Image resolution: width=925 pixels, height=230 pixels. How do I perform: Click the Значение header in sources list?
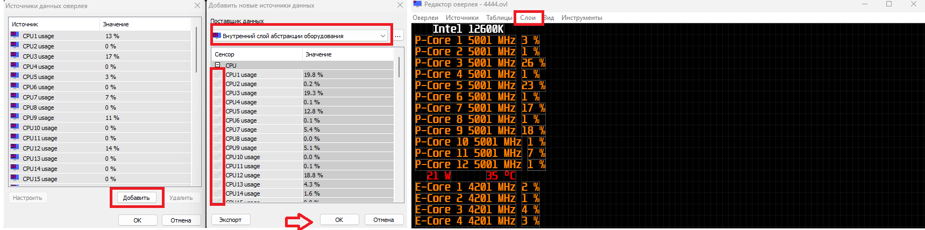coord(145,24)
